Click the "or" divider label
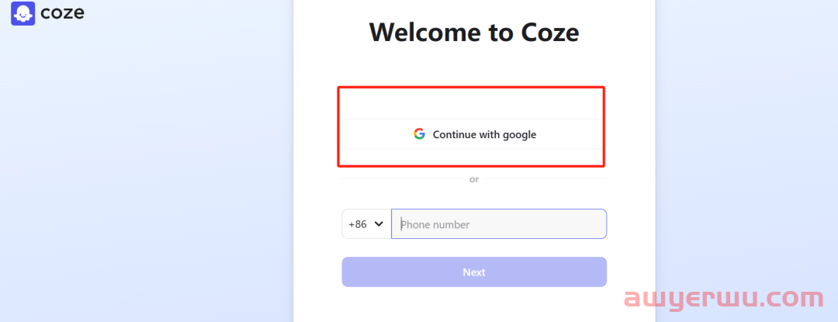Screen dimensions: 838x322 tap(474, 179)
